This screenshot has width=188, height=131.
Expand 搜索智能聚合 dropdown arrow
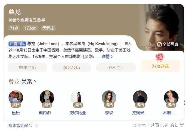click(36, 126)
